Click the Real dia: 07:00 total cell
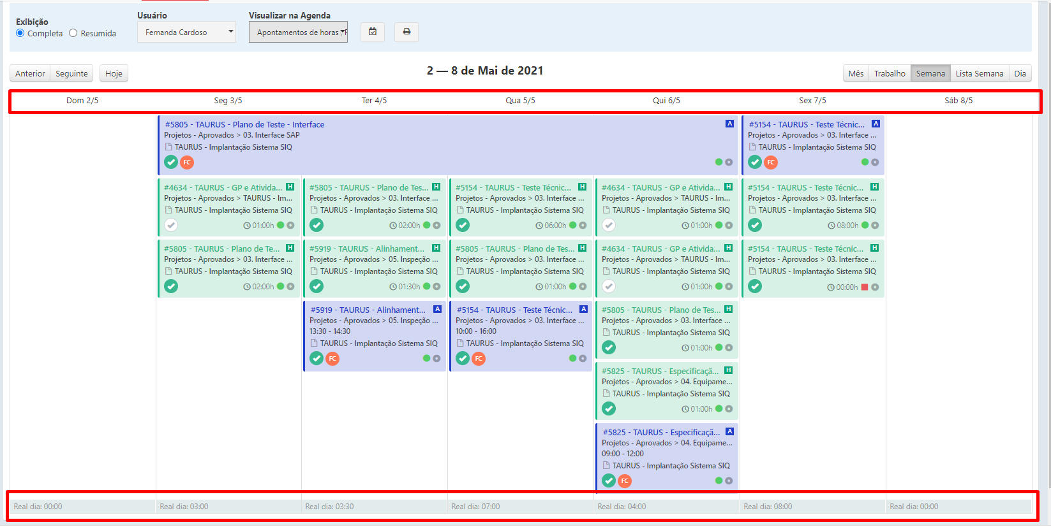Screen dimensions: 1051x527 tap(521, 507)
